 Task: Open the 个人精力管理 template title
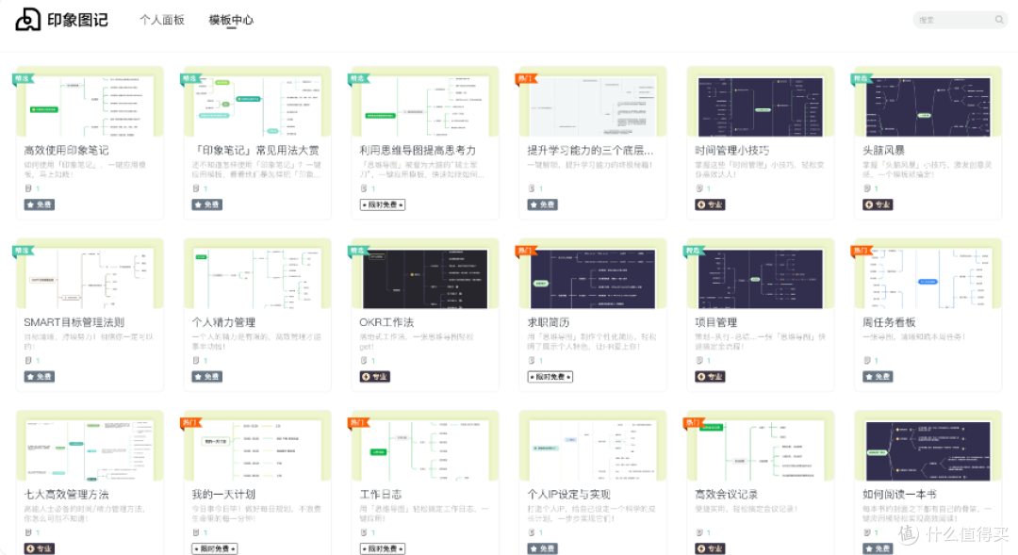click(223, 322)
